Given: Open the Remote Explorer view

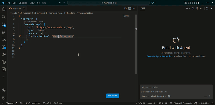Looking at the screenshot, I should click(x=4, y=40).
